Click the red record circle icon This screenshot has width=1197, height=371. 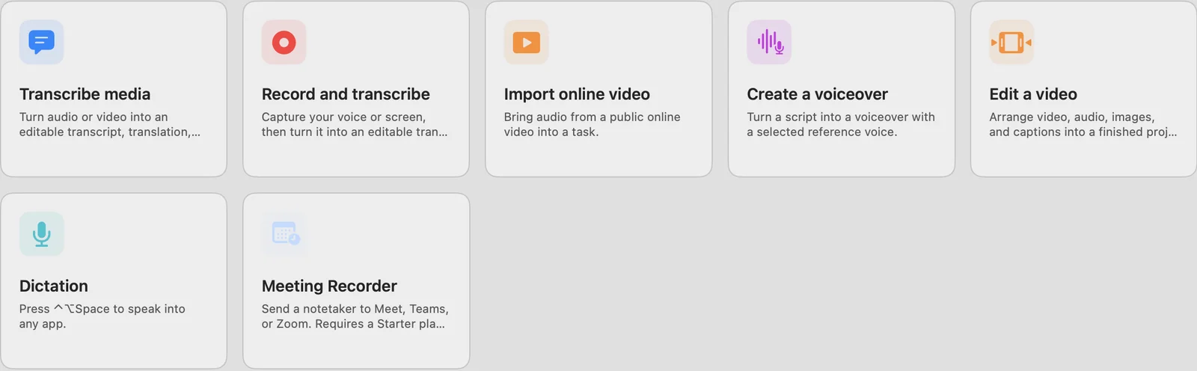coord(284,43)
